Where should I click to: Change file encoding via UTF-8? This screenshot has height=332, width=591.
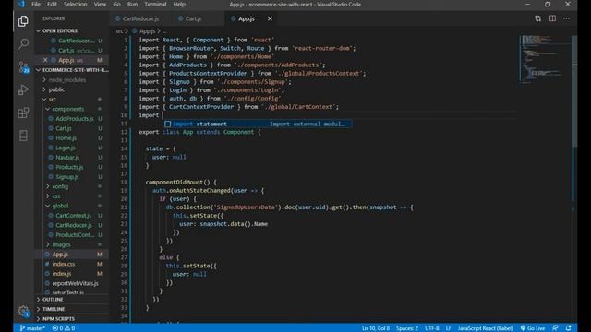point(432,328)
